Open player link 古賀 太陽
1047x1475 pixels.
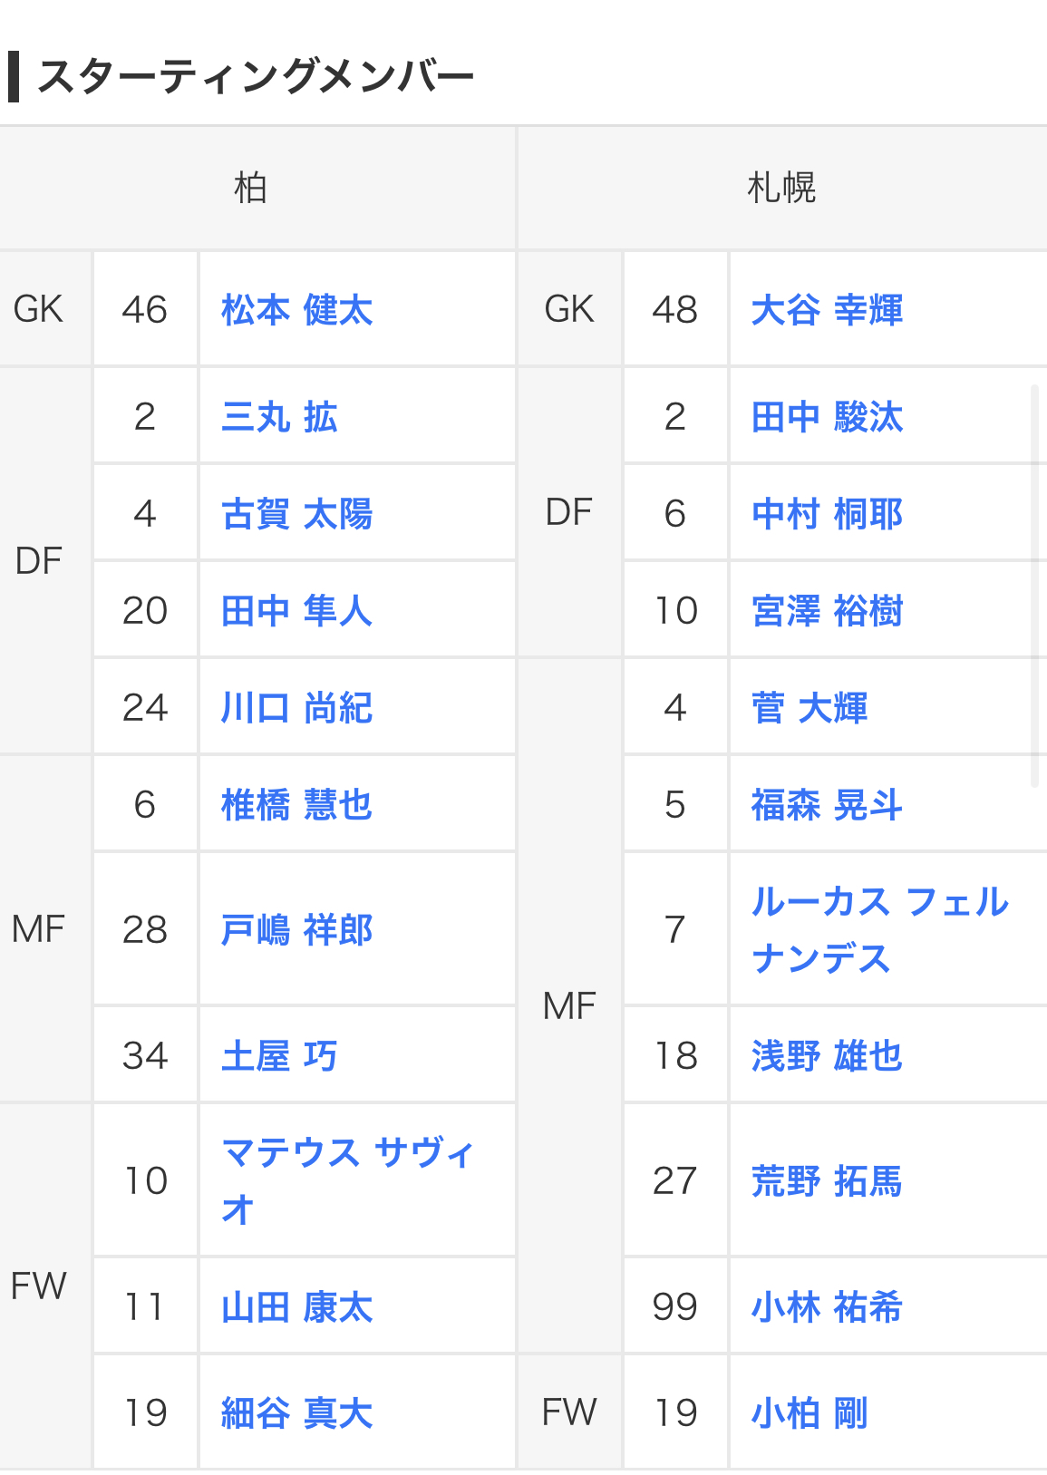[297, 514]
